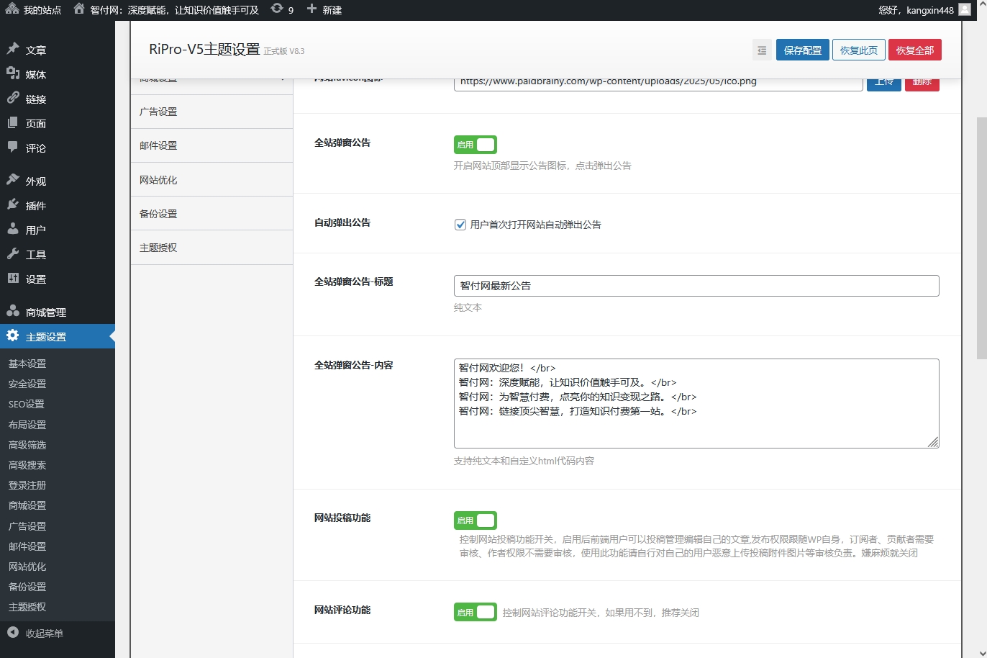Click the plus icon for 新建

[311, 9]
